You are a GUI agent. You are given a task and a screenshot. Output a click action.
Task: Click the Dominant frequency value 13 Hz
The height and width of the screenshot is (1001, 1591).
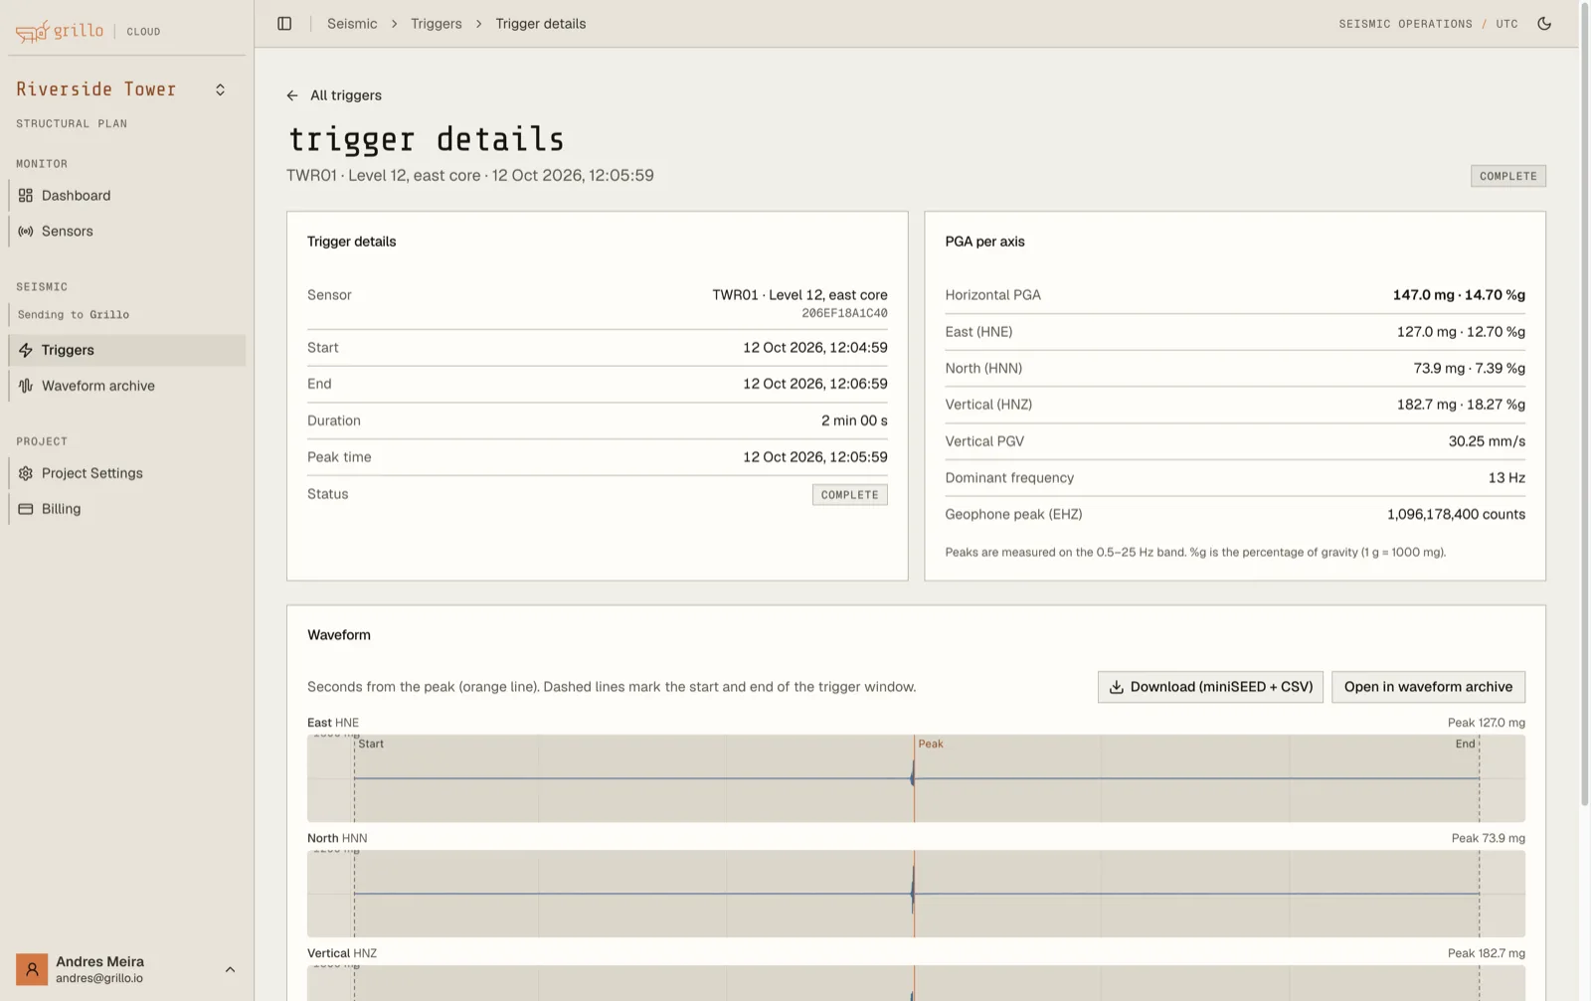1506,478
